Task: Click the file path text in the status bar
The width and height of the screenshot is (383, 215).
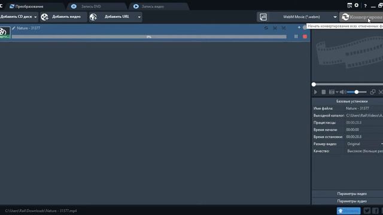Action: 41,211
